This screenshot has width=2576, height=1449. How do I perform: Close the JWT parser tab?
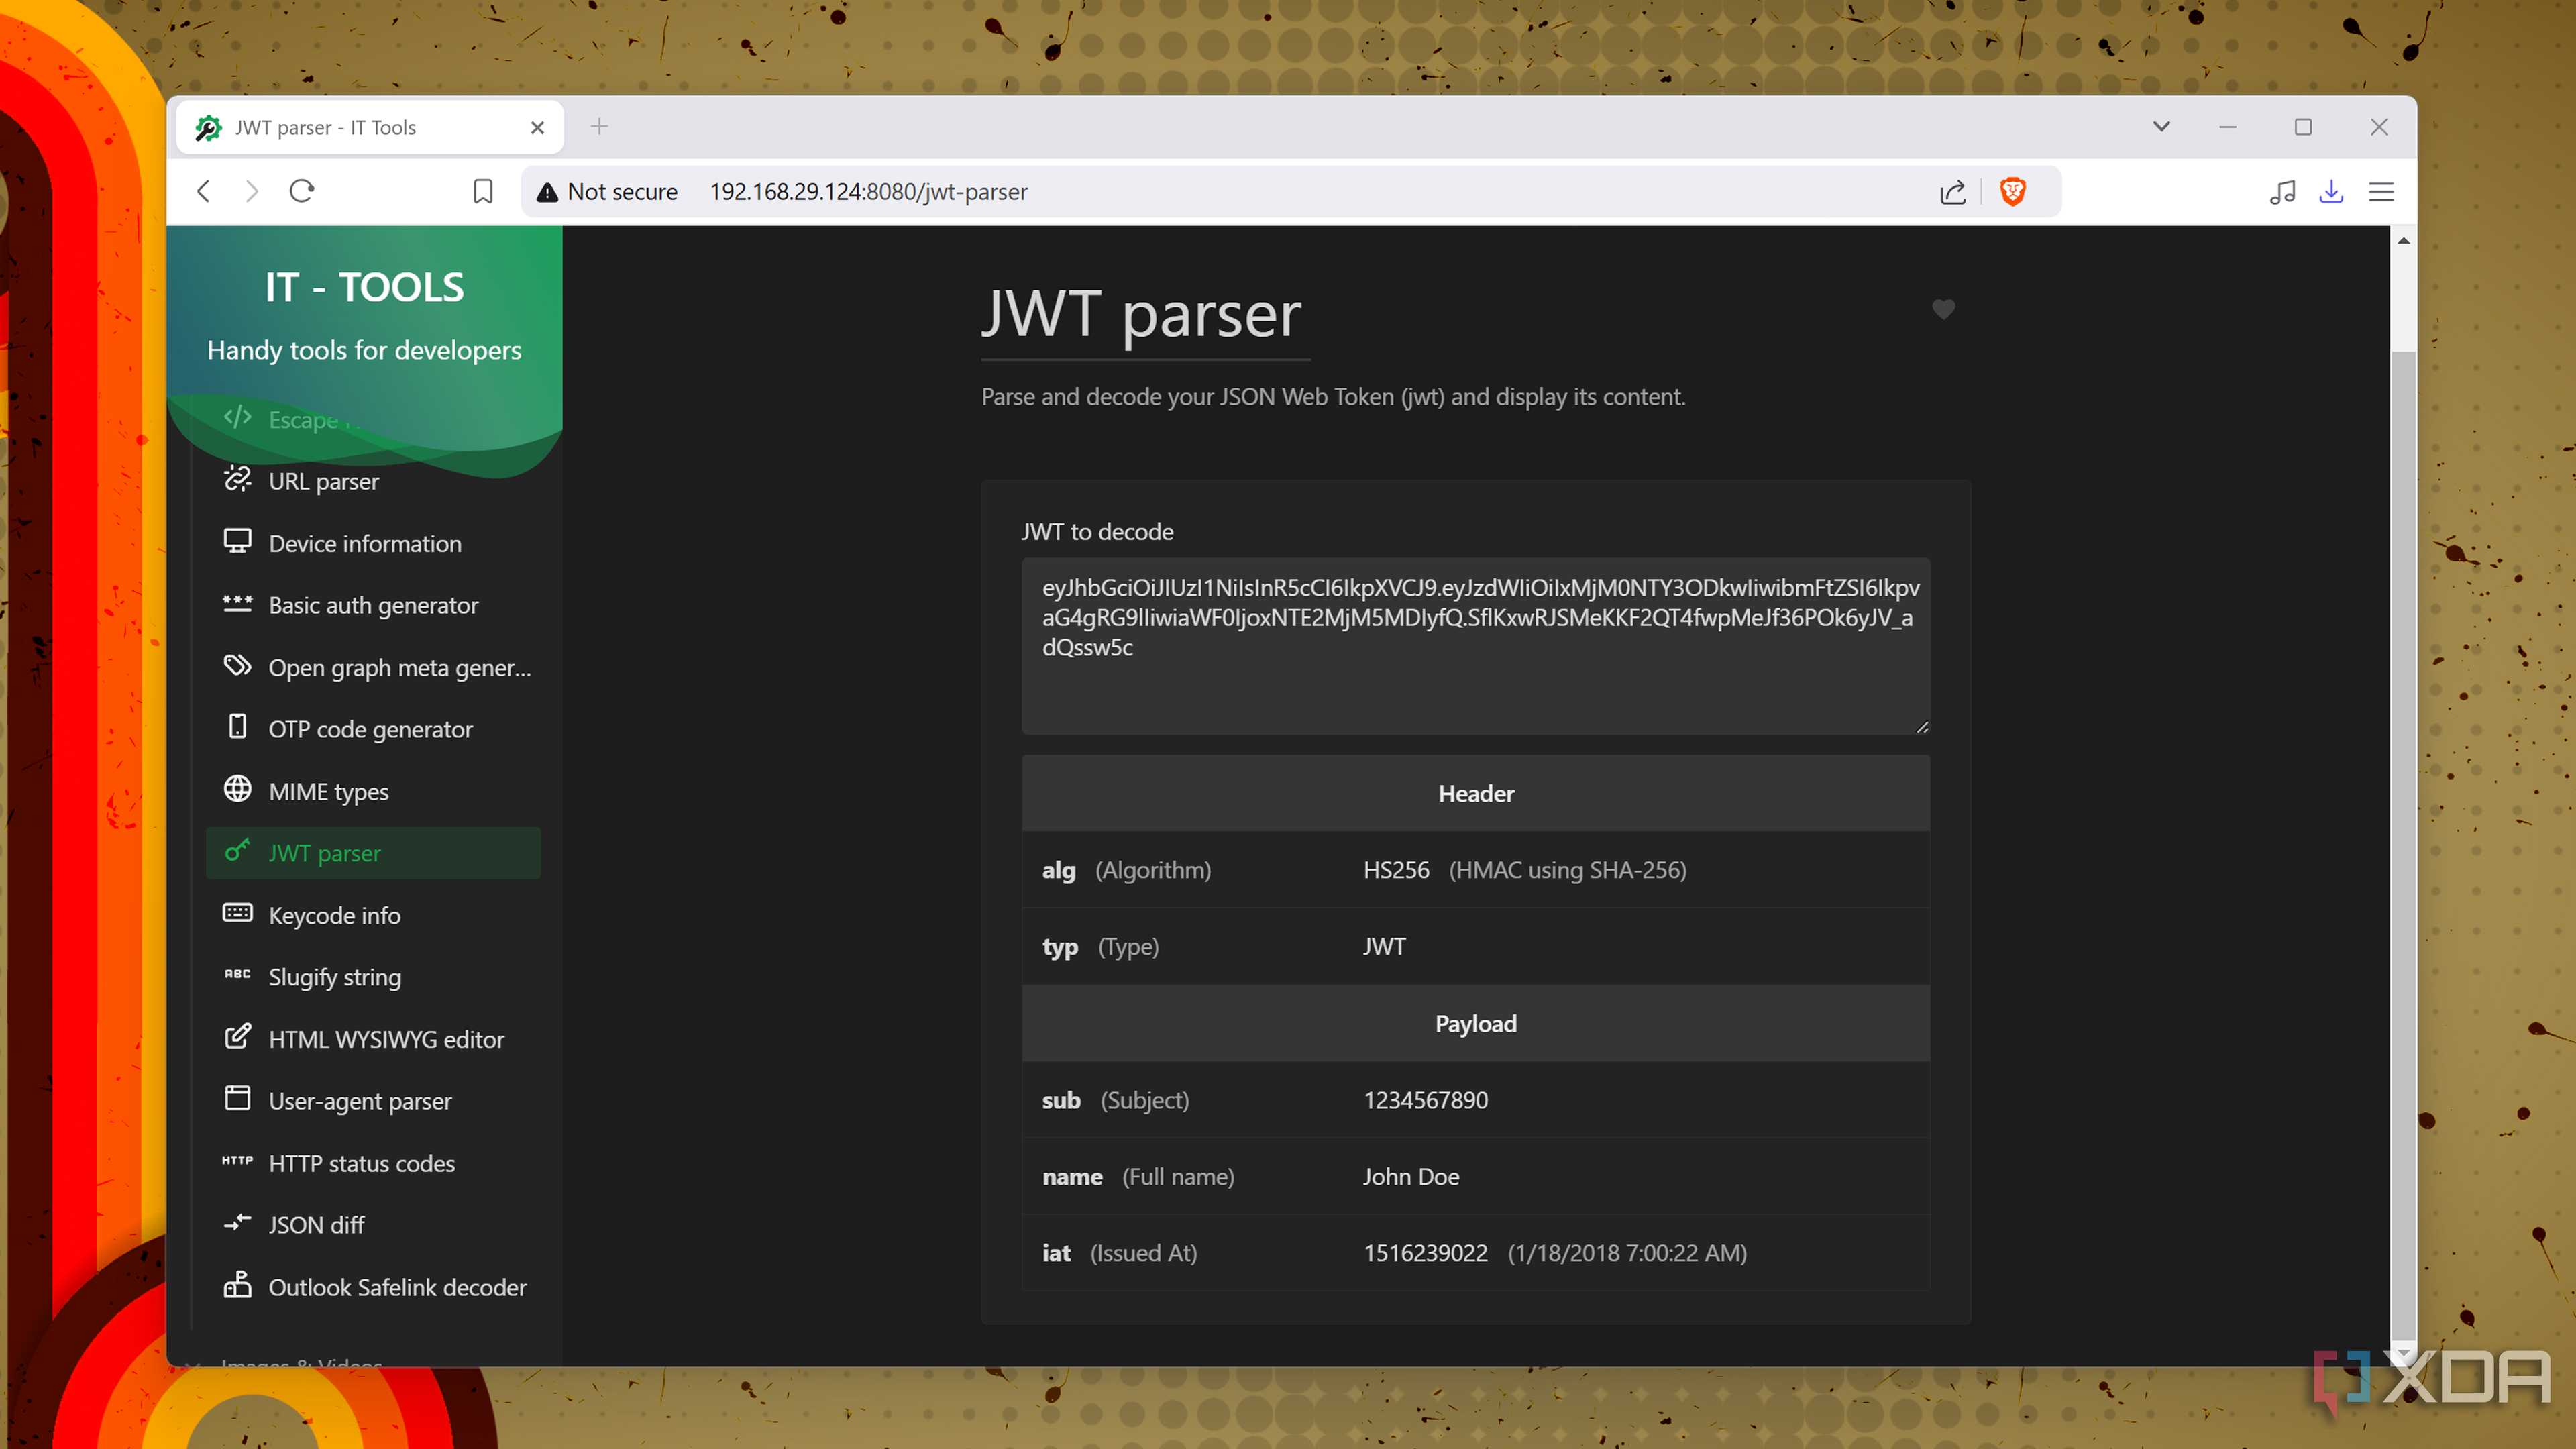537,128
